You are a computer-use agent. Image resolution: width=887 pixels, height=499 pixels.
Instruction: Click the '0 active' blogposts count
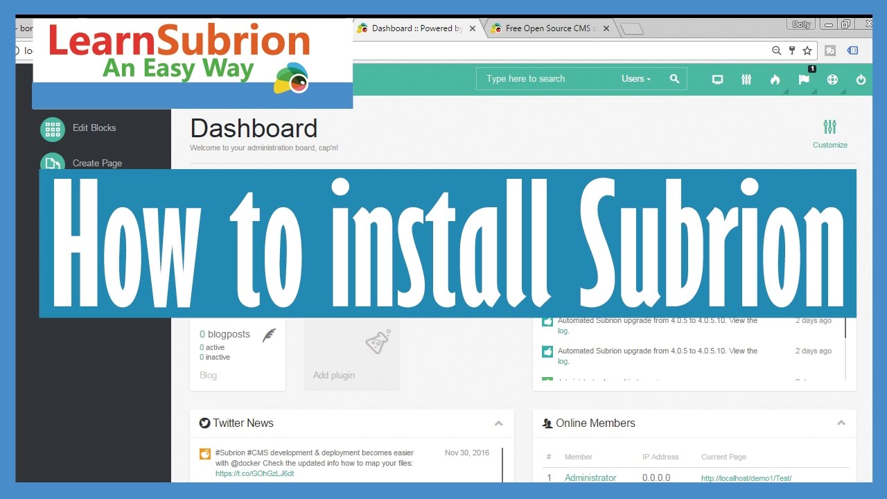coord(212,347)
